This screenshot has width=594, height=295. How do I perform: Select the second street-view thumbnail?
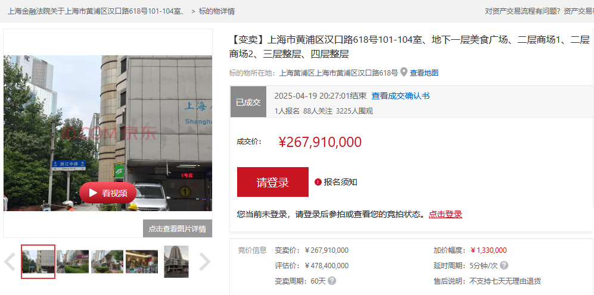(x=73, y=261)
